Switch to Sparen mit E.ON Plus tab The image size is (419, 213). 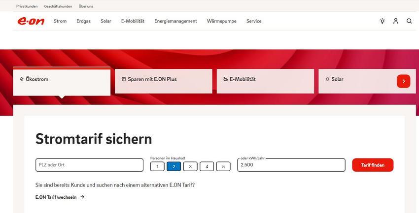point(164,81)
